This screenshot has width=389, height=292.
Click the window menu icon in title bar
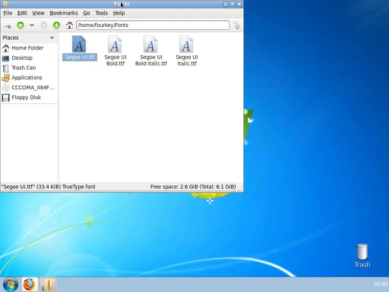pyautogui.click(x=5, y=4)
